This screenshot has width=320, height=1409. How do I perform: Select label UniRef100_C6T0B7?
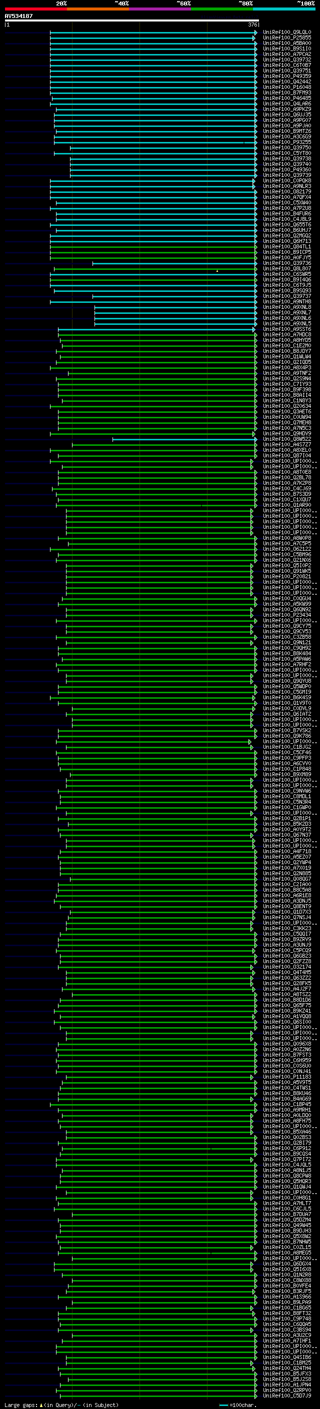287,65
